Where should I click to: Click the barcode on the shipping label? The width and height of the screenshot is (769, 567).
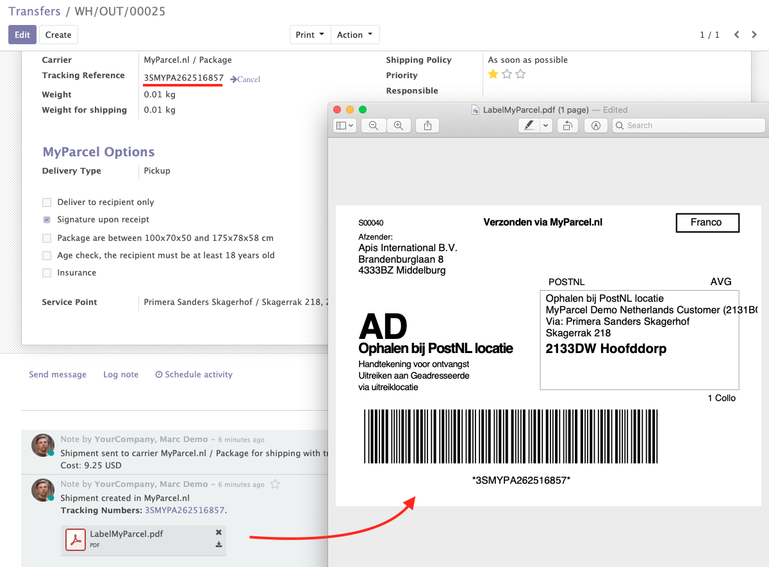click(x=511, y=436)
